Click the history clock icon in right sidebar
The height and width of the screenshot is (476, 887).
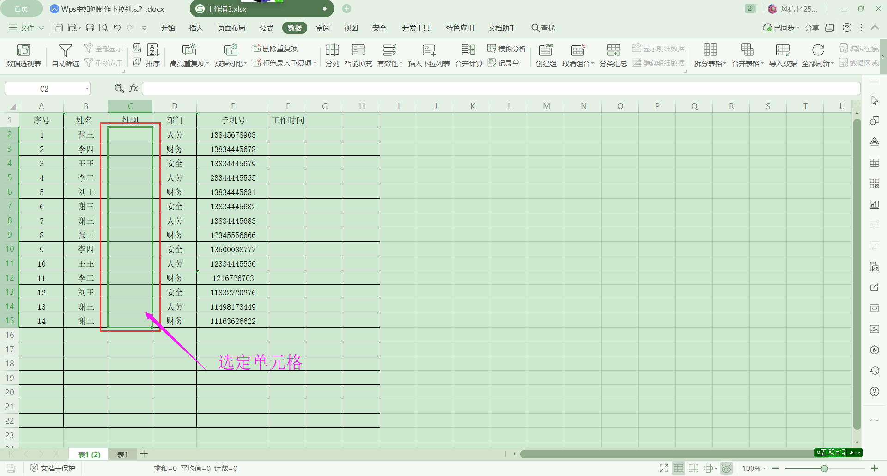click(x=875, y=371)
